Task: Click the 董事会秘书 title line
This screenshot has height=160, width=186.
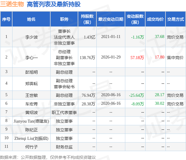Action: 64,87
